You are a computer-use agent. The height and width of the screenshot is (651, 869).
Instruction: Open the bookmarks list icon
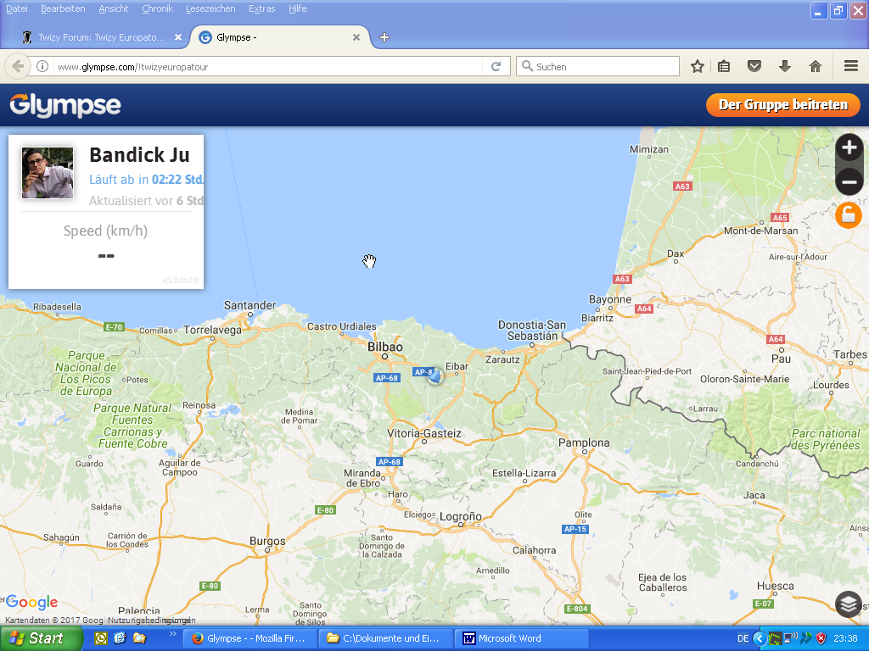click(x=724, y=66)
